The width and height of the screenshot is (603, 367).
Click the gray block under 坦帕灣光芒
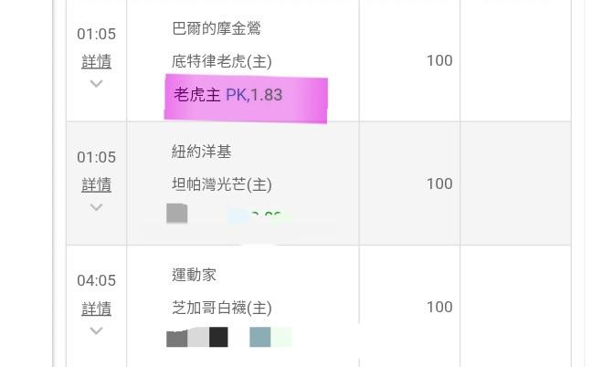point(177,214)
